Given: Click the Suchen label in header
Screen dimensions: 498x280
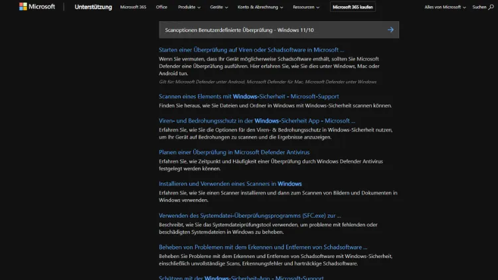Looking at the screenshot, I should tap(479, 7).
